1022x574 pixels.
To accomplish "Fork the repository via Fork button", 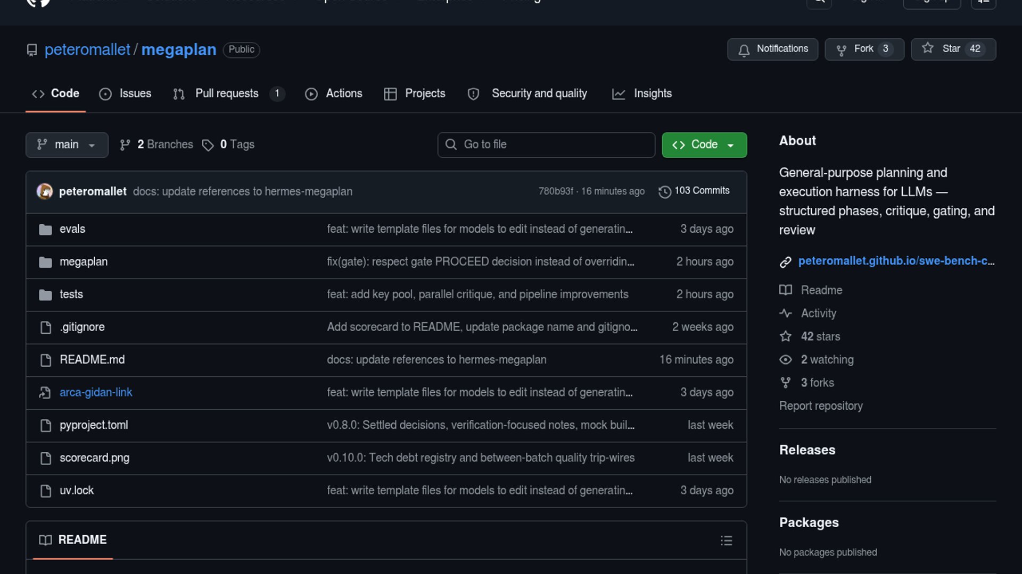I will pos(863,49).
